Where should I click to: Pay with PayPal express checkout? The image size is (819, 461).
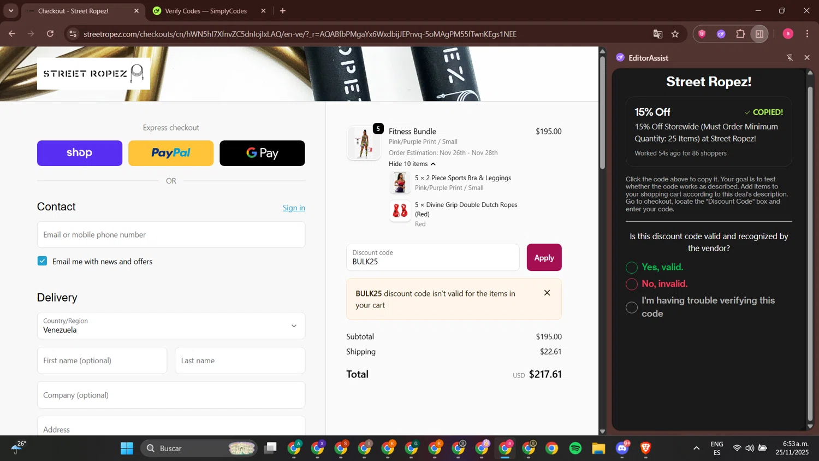click(171, 153)
